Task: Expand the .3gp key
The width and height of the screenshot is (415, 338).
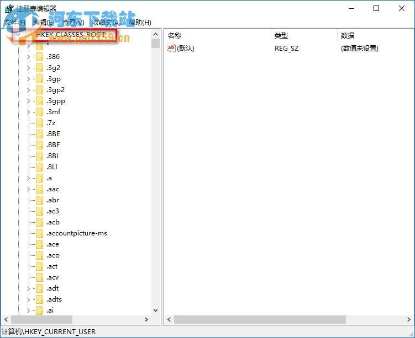Action: (28, 79)
